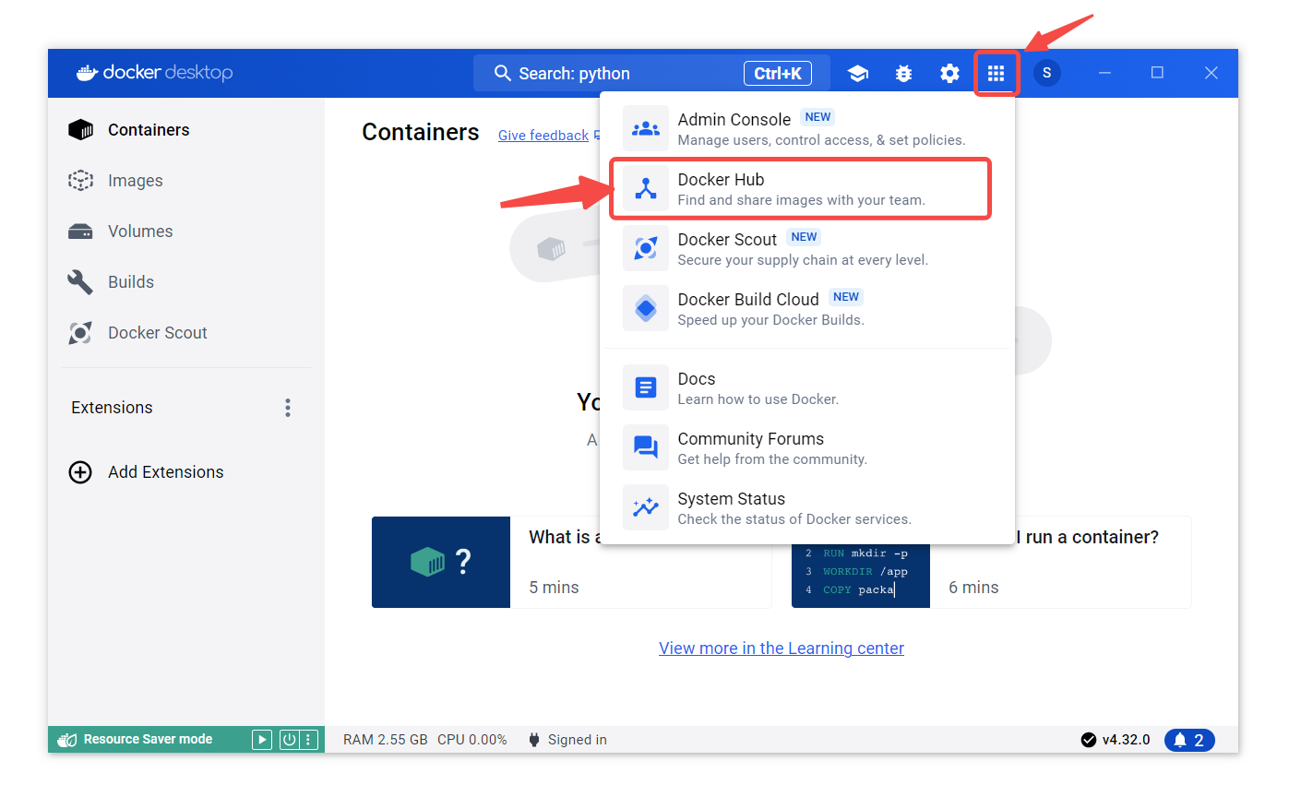This screenshot has height=797, width=1301.
Task: Click the Extensions section heading
Action: (112, 408)
